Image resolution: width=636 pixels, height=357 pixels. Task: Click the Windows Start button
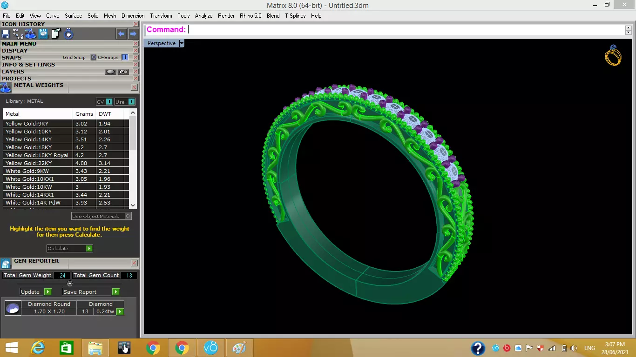(11, 348)
